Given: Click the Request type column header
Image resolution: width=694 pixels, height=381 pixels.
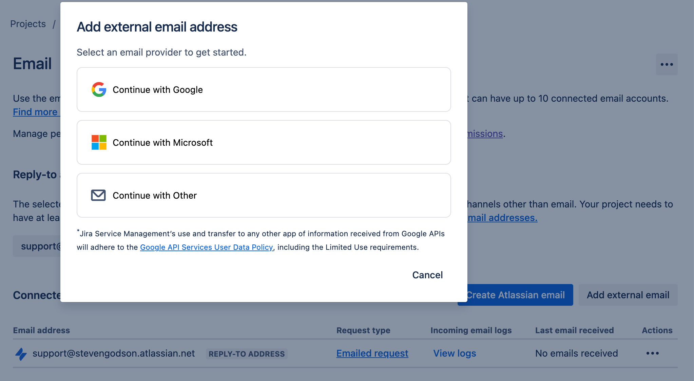Looking at the screenshot, I should tap(363, 330).
